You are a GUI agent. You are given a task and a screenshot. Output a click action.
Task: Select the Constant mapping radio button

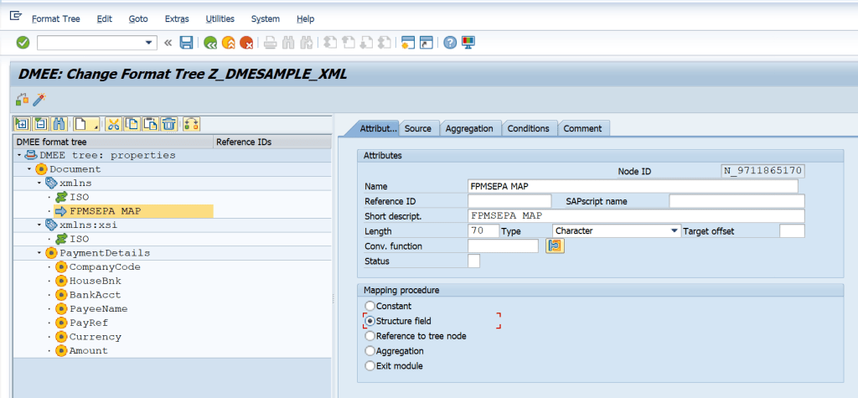click(x=370, y=306)
